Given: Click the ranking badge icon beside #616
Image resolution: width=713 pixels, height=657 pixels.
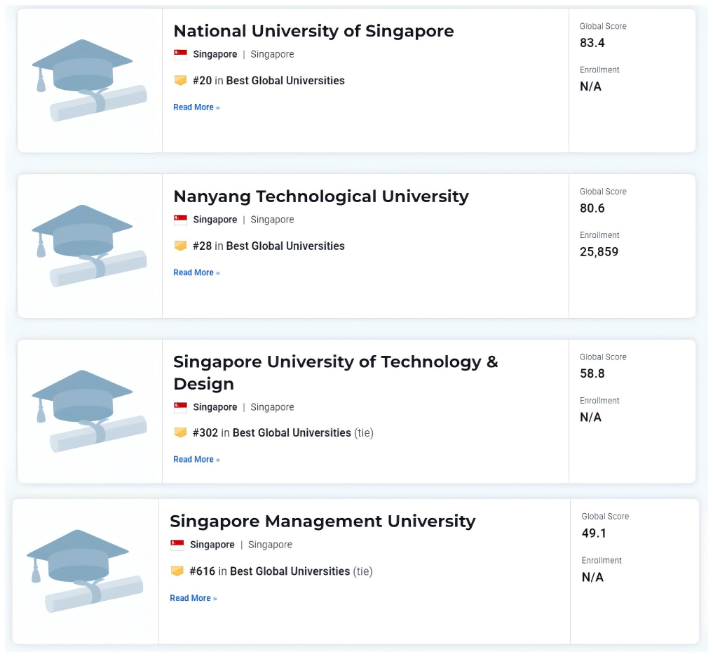Looking at the screenshot, I should (177, 571).
